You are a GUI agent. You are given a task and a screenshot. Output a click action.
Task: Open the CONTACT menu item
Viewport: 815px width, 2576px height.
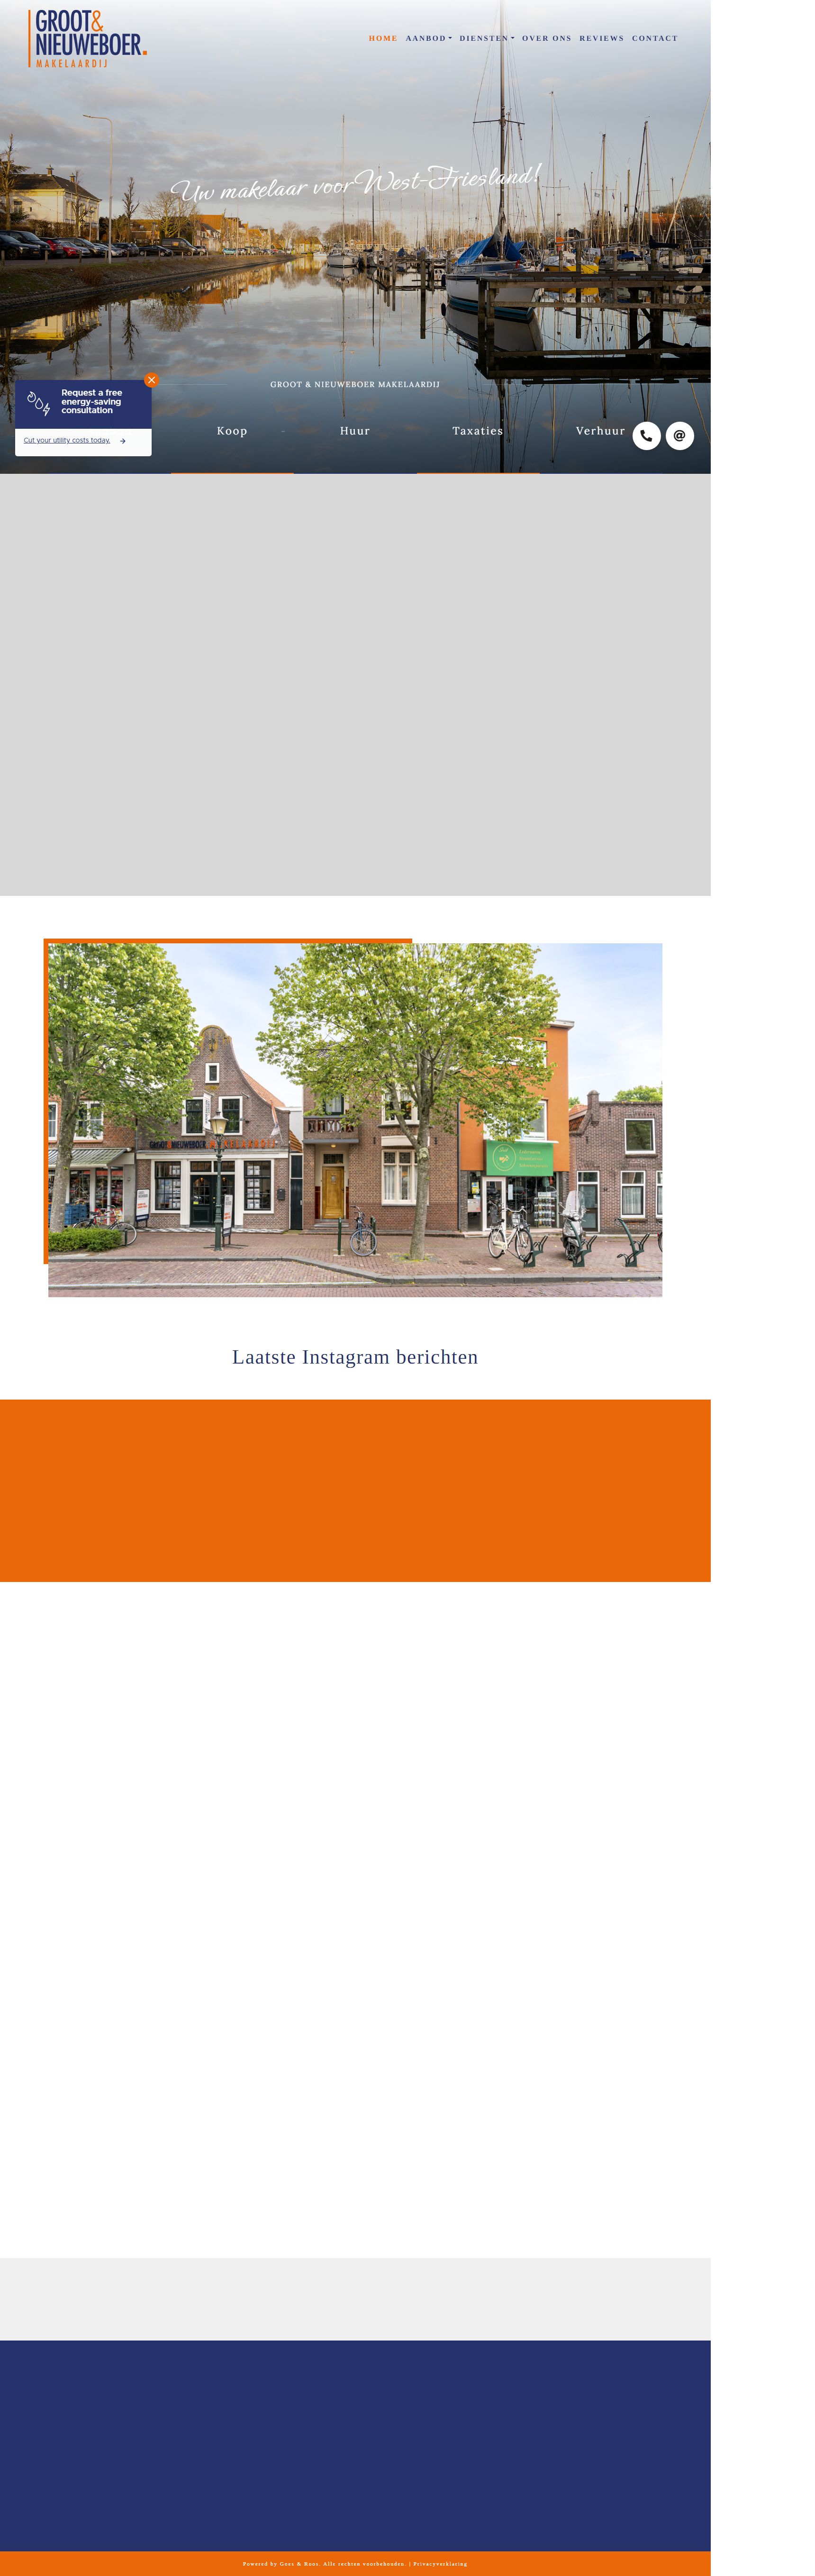654,38
